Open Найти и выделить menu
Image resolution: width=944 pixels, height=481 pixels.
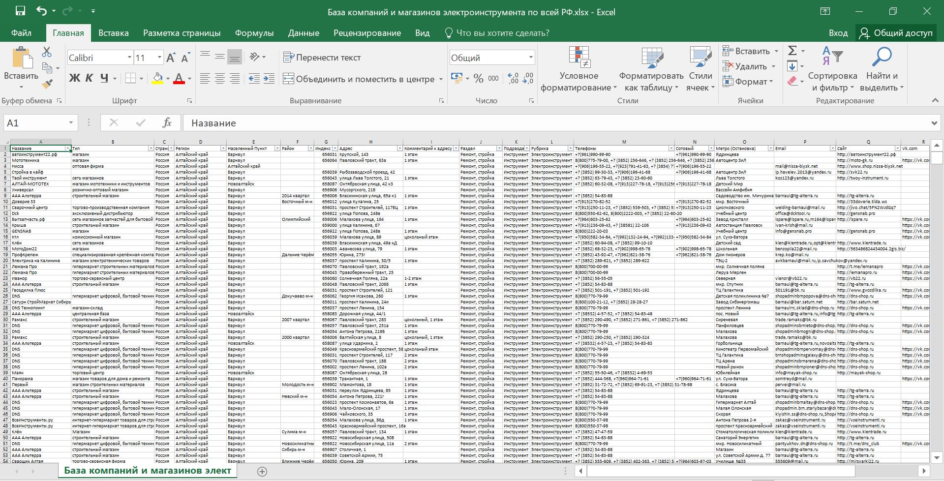(x=882, y=69)
